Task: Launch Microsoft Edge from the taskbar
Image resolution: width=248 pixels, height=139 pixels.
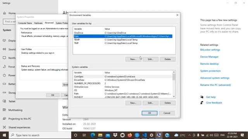Action: click(93, 135)
